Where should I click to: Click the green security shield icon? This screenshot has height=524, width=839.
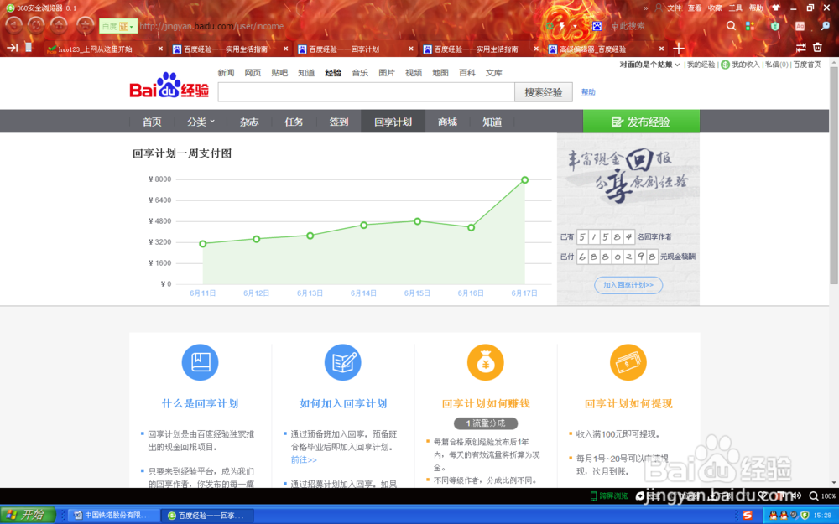pos(774,26)
